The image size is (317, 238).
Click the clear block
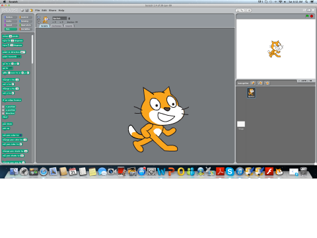5,117
